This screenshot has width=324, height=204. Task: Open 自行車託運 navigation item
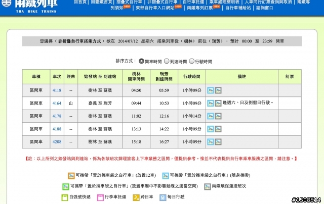click(x=193, y=2)
